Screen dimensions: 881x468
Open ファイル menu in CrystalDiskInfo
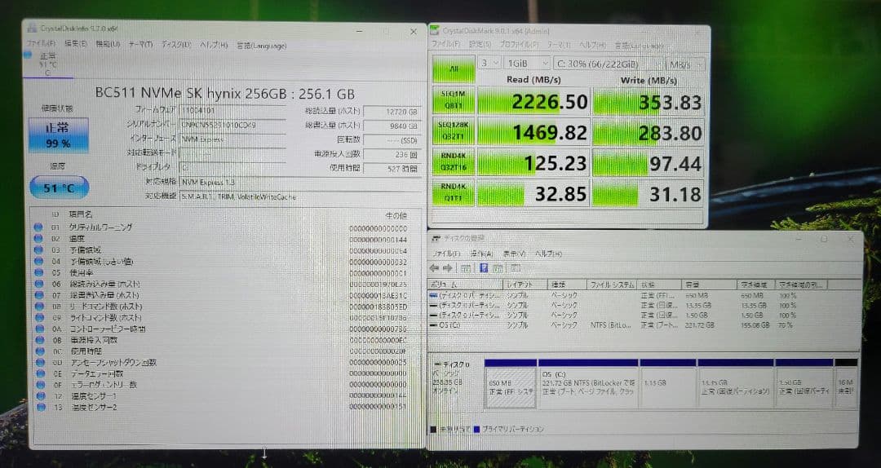point(41,44)
